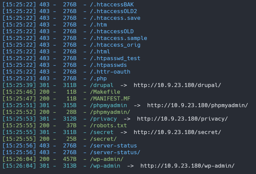This screenshot has height=174, width=256.
Task: Select the /server-status/ path with trailing slash
Action: (x=115, y=152)
